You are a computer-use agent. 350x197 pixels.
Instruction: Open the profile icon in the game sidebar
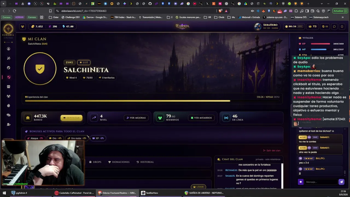8,49
